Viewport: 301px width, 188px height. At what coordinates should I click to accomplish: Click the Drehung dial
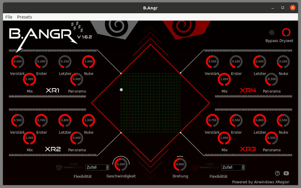pos(180,164)
